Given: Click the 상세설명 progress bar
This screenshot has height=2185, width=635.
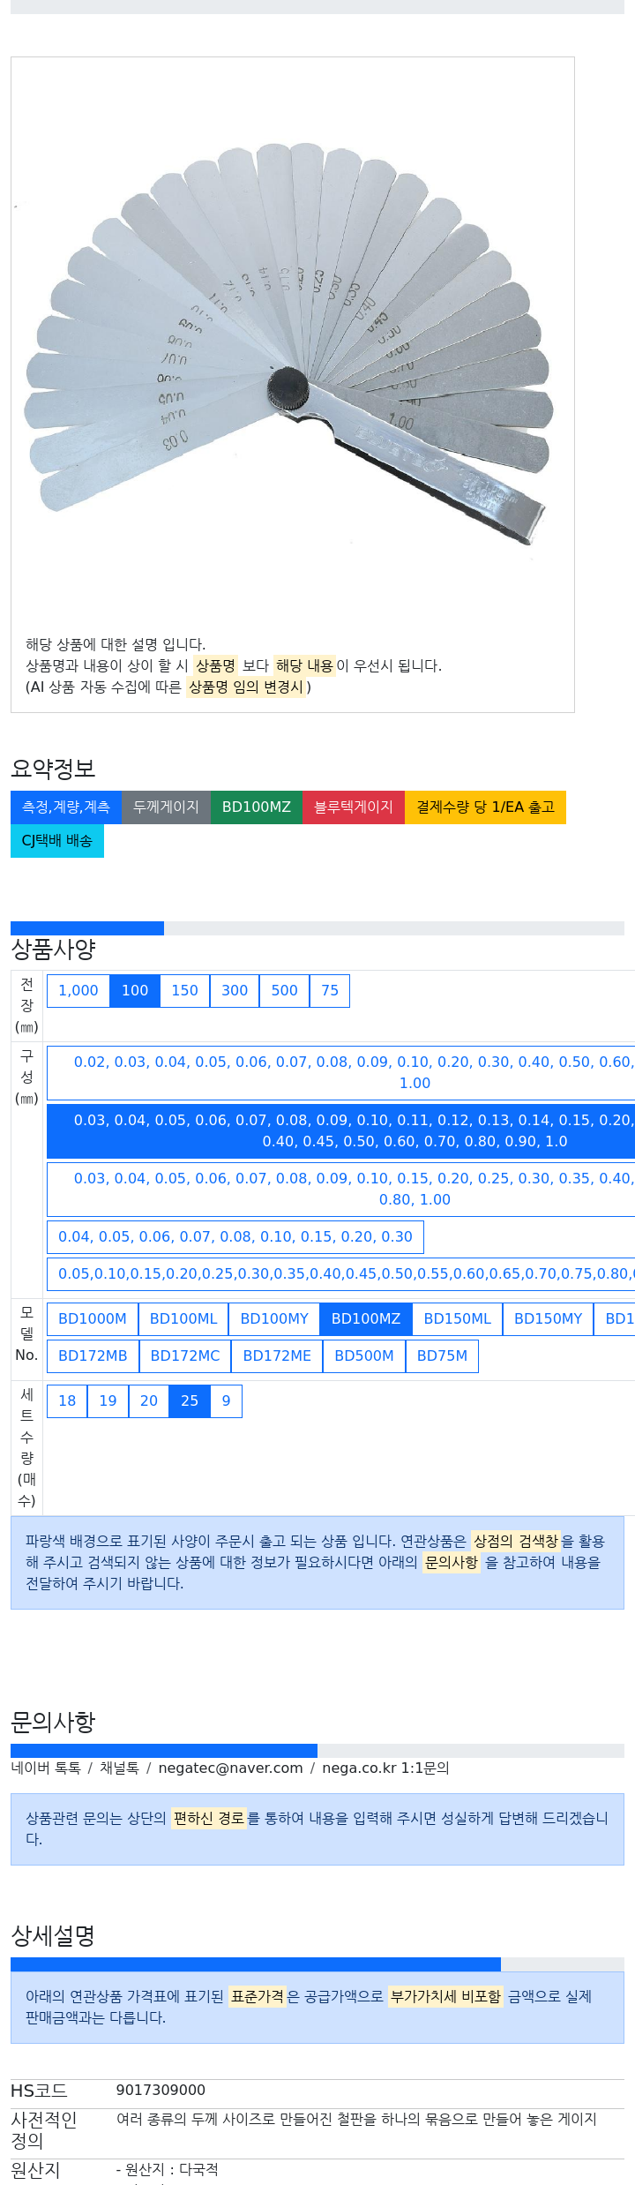Looking at the screenshot, I should point(317,1964).
